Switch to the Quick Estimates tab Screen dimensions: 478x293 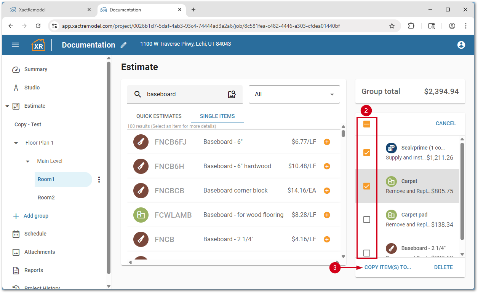[159, 116]
